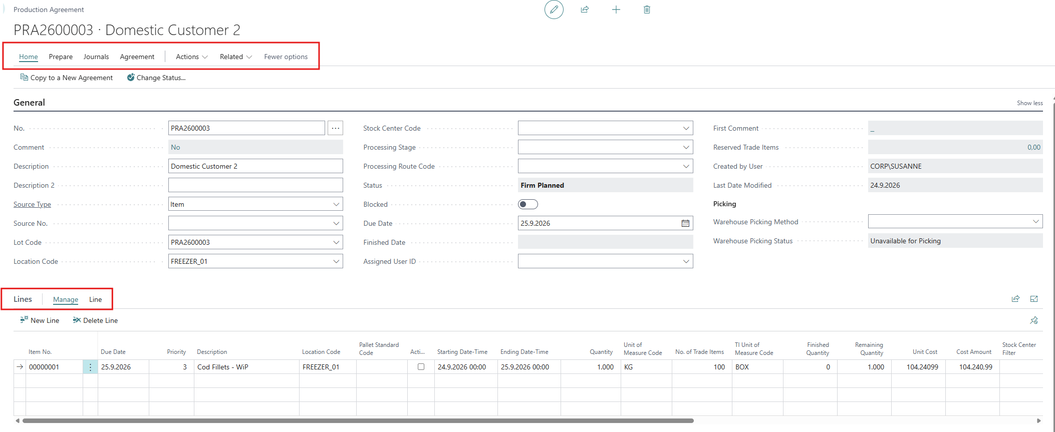Image resolution: width=1055 pixels, height=432 pixels.
Task: Open the Stock Center Code dropdown
Action: (x=686, y=128)
